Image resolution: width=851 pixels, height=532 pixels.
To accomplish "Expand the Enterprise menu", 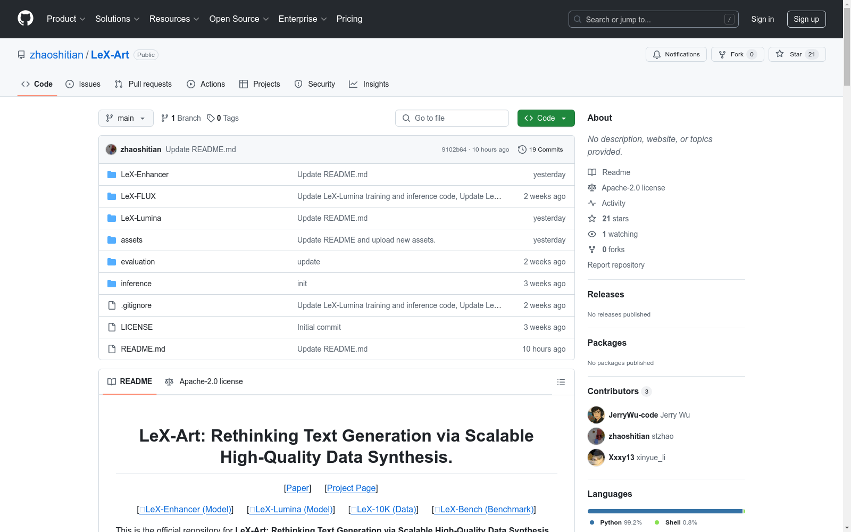I will pyautogui.click(x=303, y=19).
